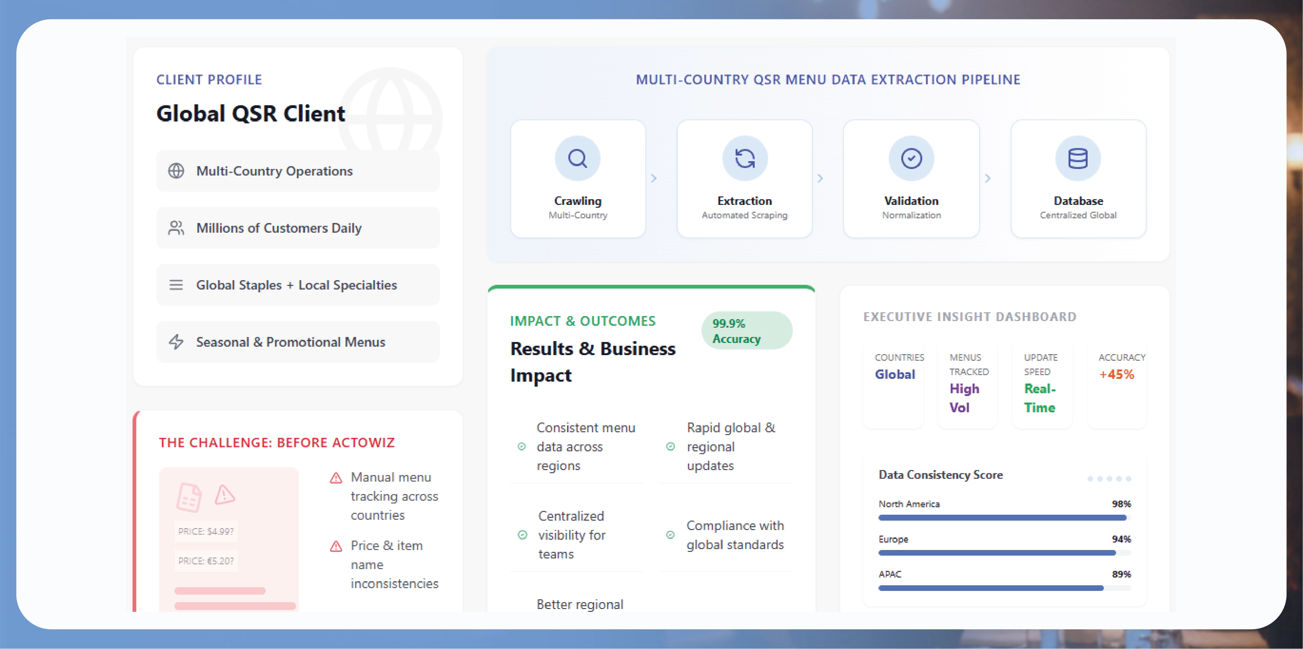Click chevron arrow between Validation and Database
This screenshot has width=1303, height=649.
pos(987,178)
